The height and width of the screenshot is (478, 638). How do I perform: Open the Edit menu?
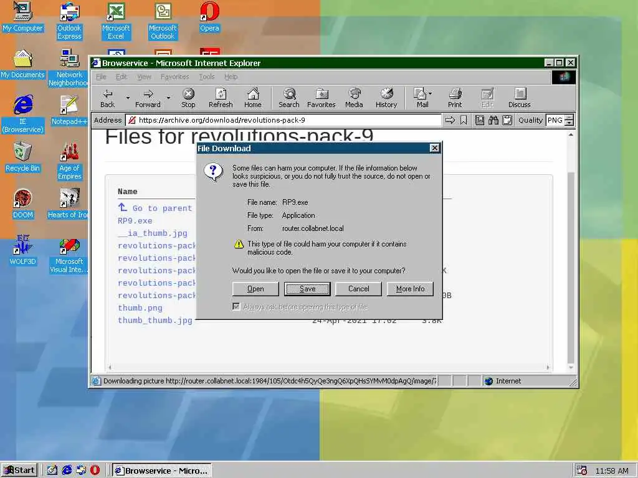(x=121, y=77)
